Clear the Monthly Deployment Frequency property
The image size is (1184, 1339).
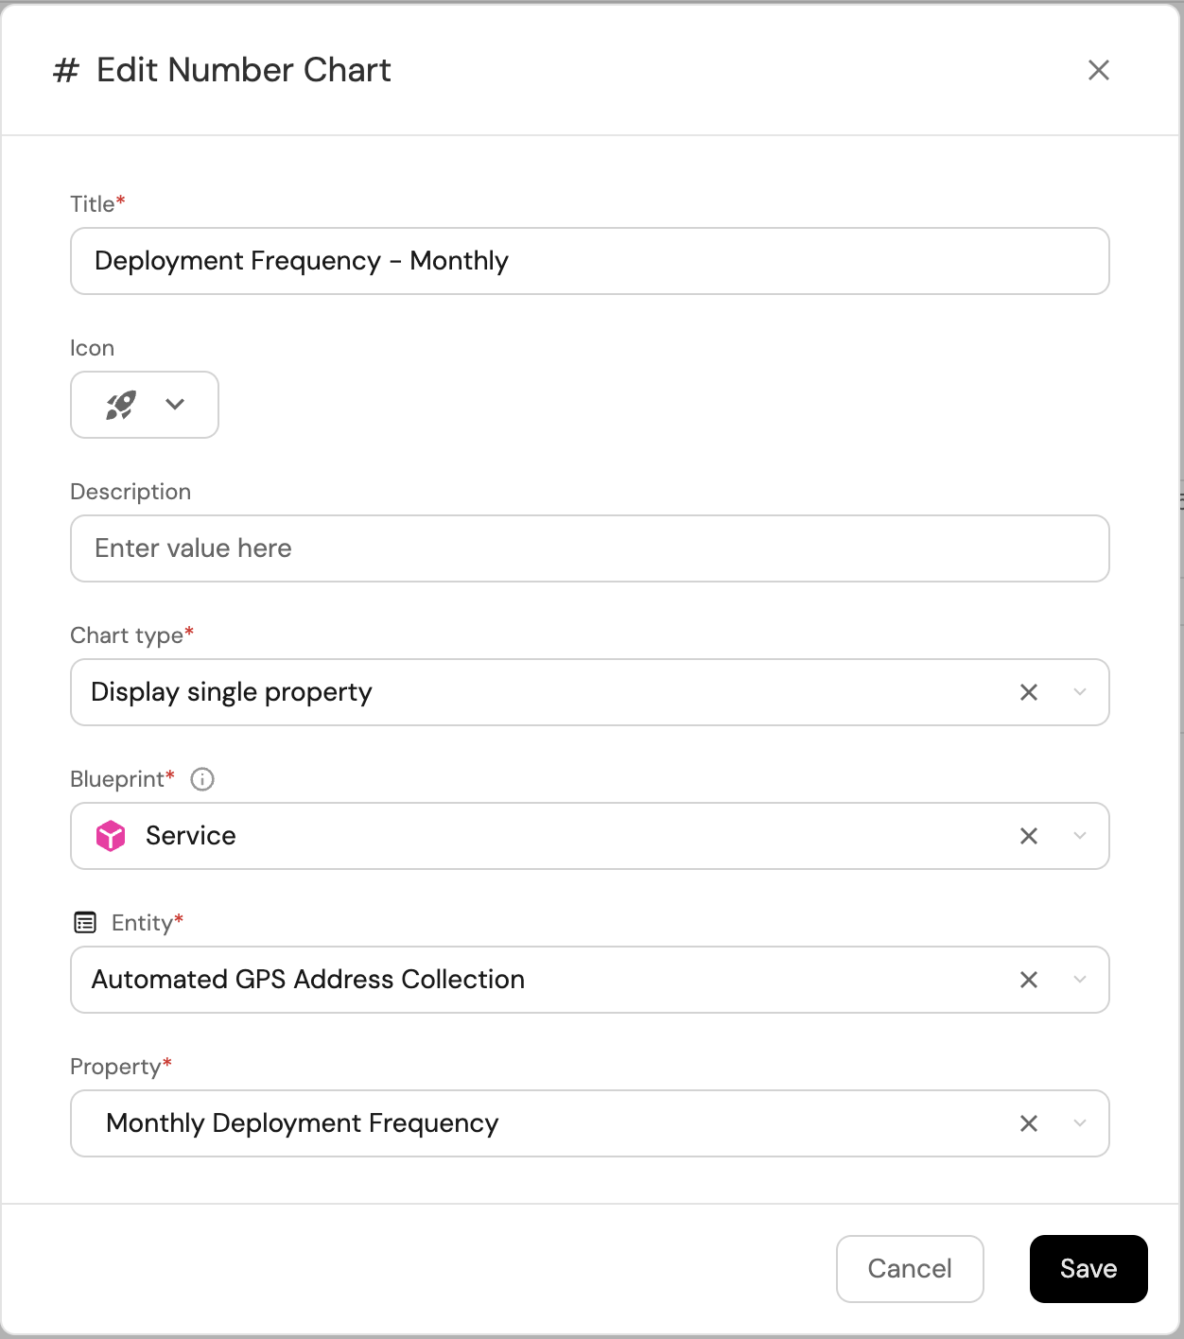coord(1029,1123)
